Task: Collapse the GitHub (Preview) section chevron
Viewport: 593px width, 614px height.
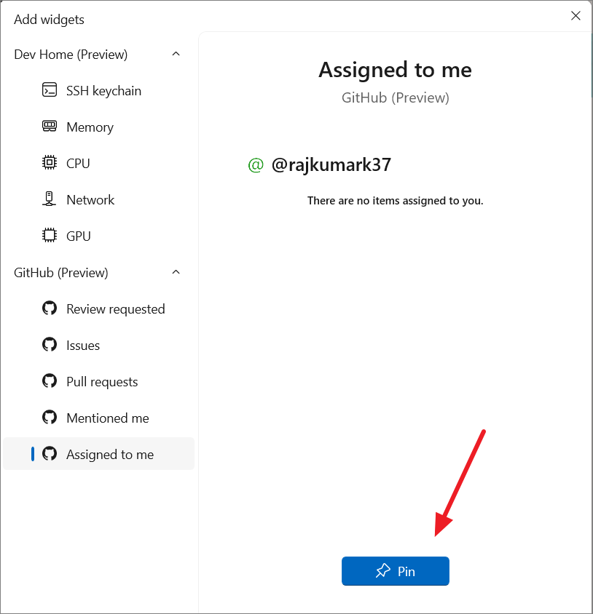Action: pos(176,272)
